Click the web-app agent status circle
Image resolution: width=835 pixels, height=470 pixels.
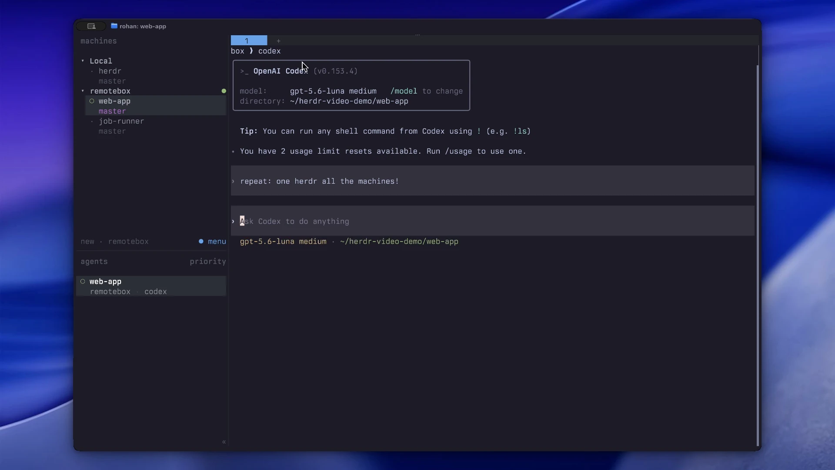point(83,282)
